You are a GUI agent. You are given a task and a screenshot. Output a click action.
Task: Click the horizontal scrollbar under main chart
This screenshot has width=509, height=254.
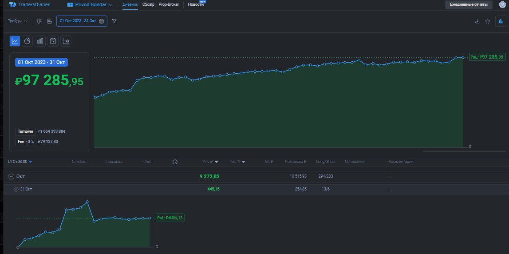pos(464,152)
